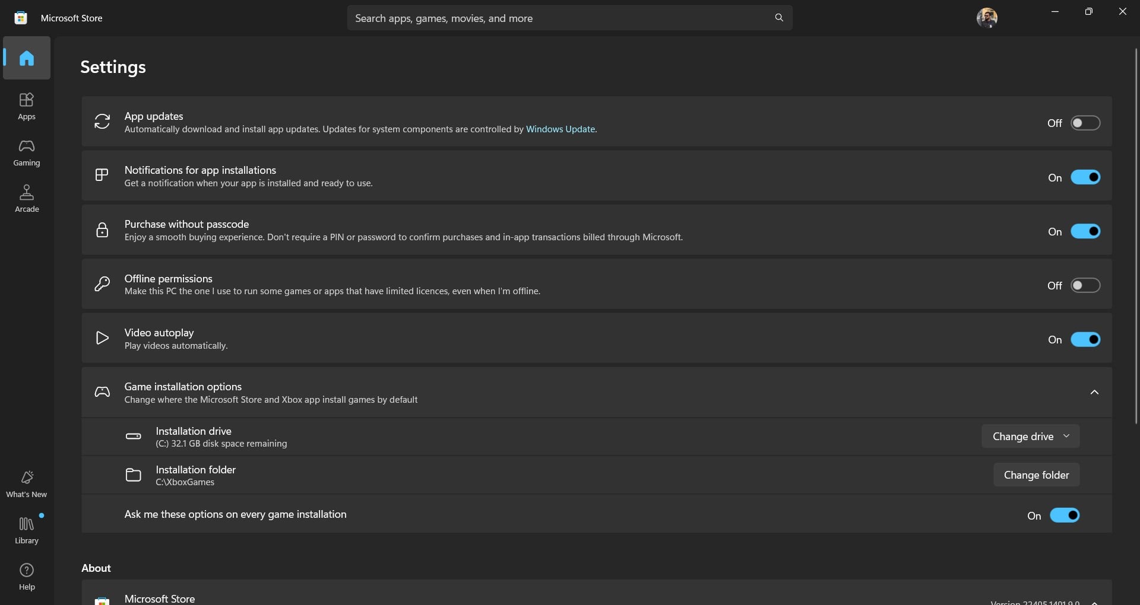The image size is (1140, 605).
Task: Collapse the Game installation options section
Action: pyautogui.click(x=1094, y=392)
